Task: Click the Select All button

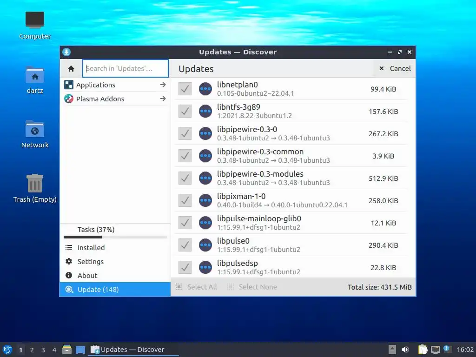Action: 197,287
